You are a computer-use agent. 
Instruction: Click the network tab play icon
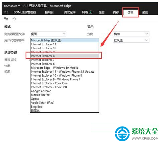(90, 12)
